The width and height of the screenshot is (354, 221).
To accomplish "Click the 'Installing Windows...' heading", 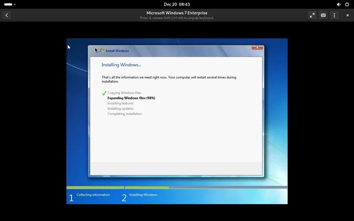I will [121, 65].
